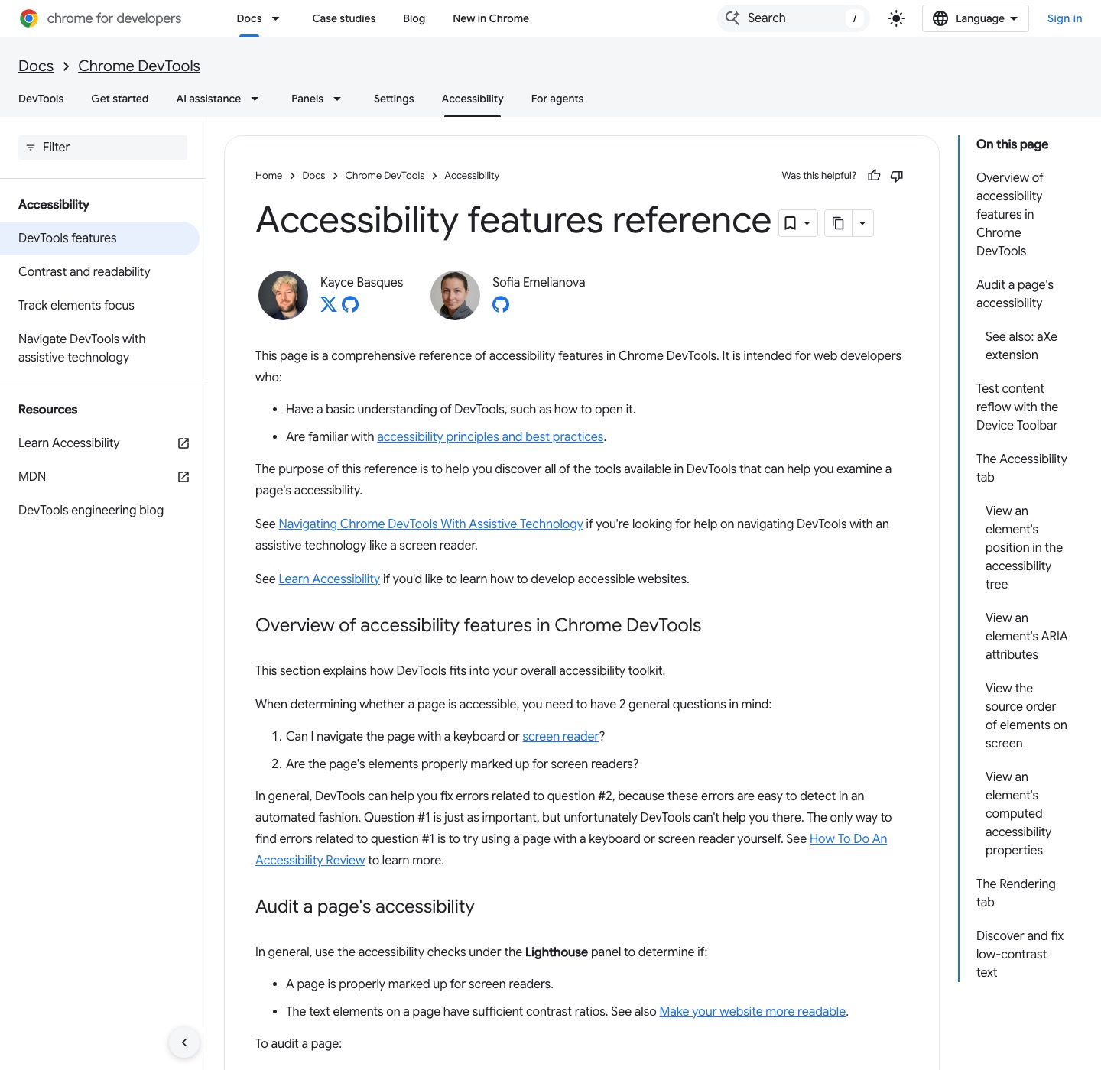Jump to View an element's ARIA attributes
Screen dimensions: 1101x1070
pos(1026,637)
